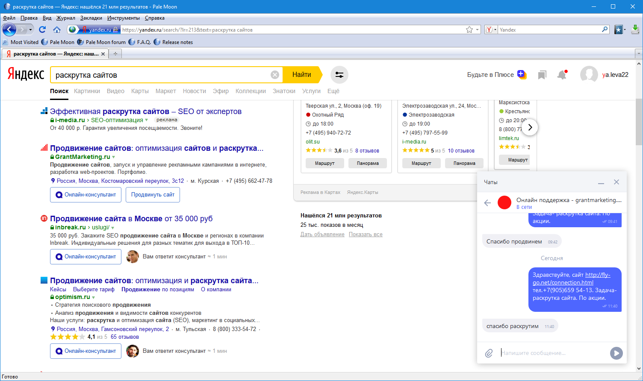Open the Журнал menu
This screenshot has height=381, width=643.
point(65,18)
